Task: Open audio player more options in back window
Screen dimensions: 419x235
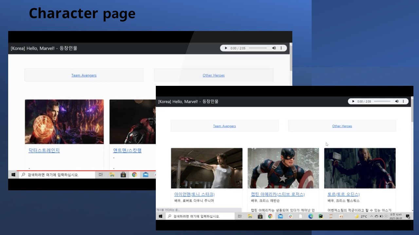Action: [x=281, y=48]
